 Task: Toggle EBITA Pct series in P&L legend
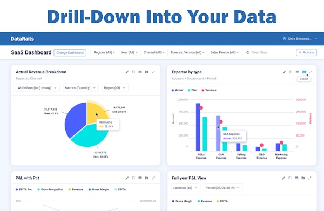[24, 189]
